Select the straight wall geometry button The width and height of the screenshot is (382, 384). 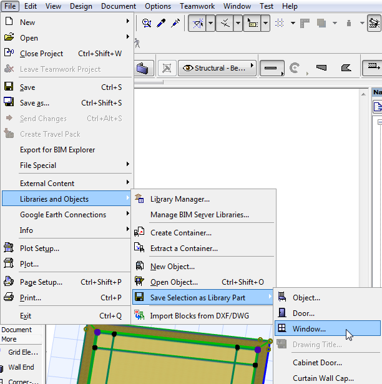point(272,68)
